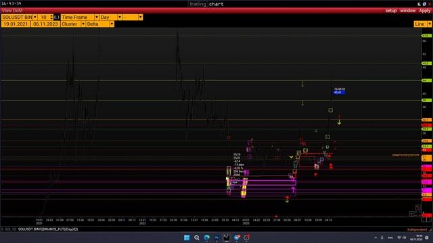Click the 14.01 2022 date axis label
The width and height of the screenshot is (433, 243).
point(142,221)
